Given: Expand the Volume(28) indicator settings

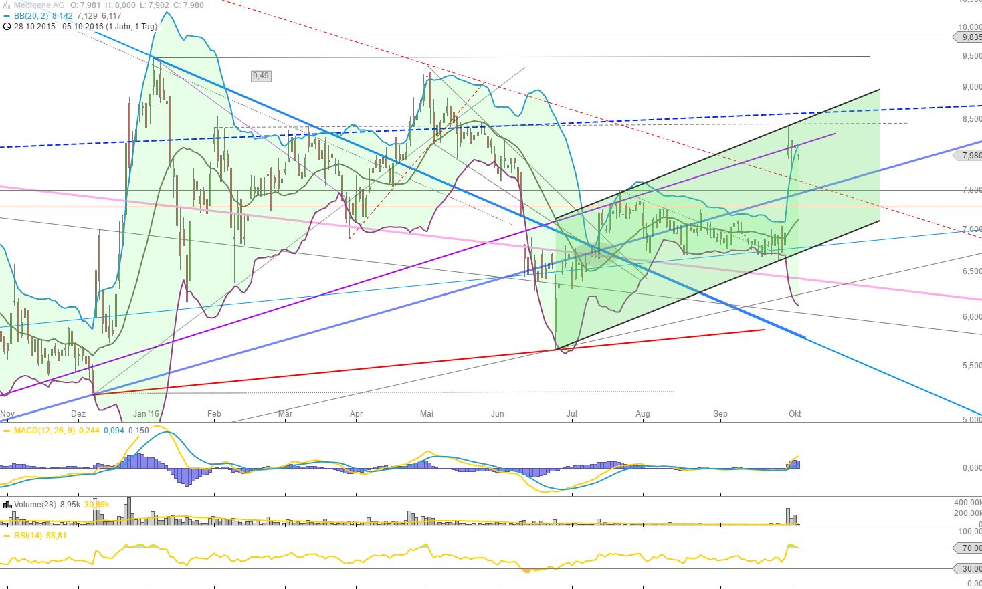Looking at the screenshot, I should tap(35, 505).
